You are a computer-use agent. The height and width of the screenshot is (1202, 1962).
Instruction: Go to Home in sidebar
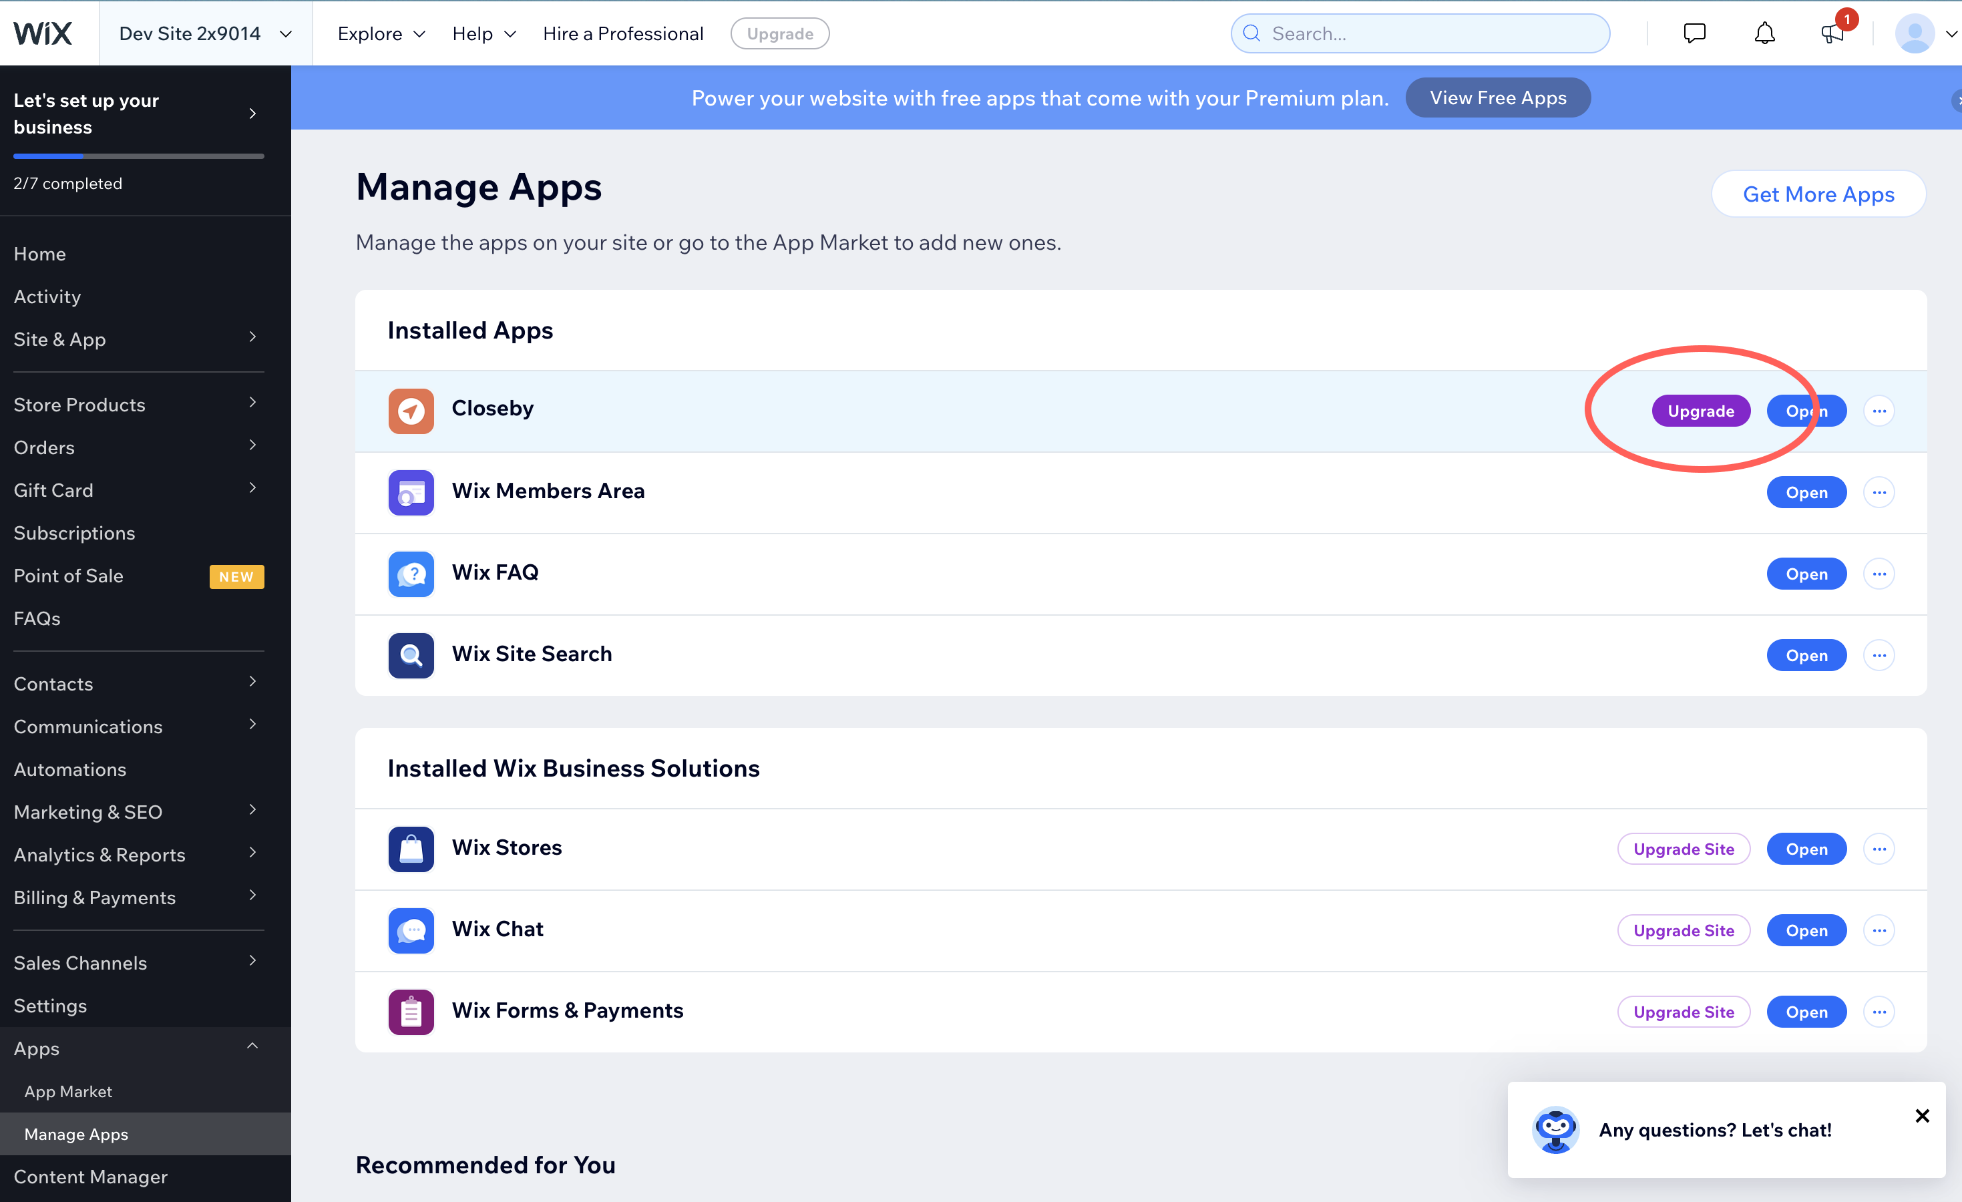tap(40, 254)
